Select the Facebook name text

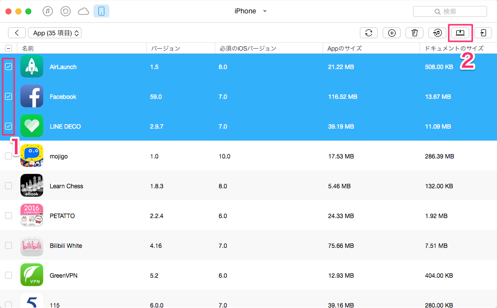[63, 97]
